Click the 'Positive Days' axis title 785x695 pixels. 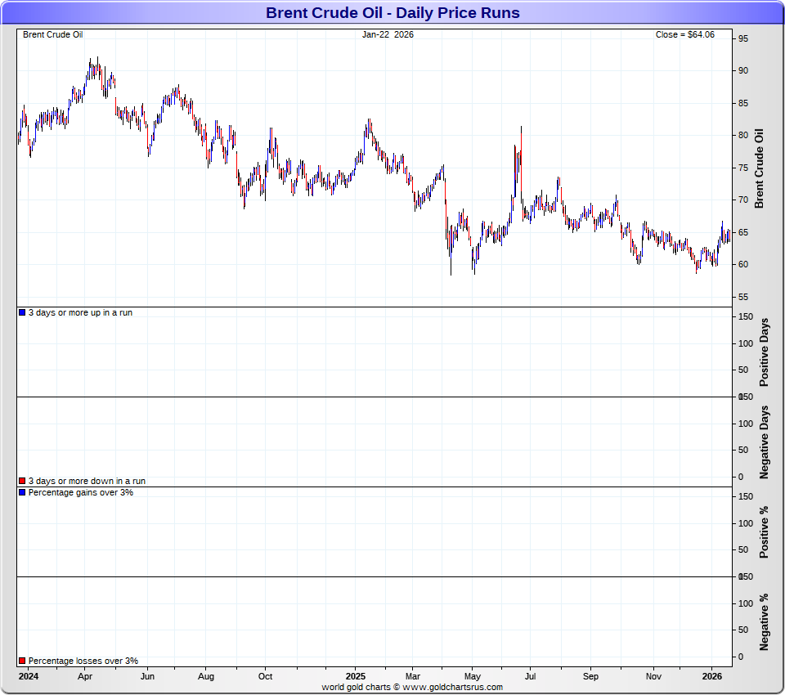point(765,352)
